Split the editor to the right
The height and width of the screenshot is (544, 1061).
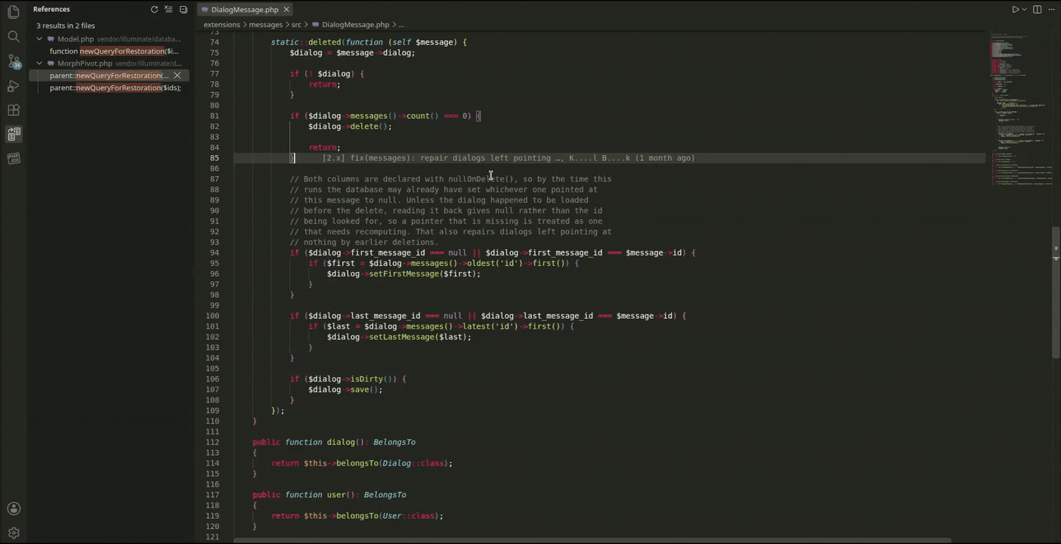pyautogui.click(x=1037, y=9)
